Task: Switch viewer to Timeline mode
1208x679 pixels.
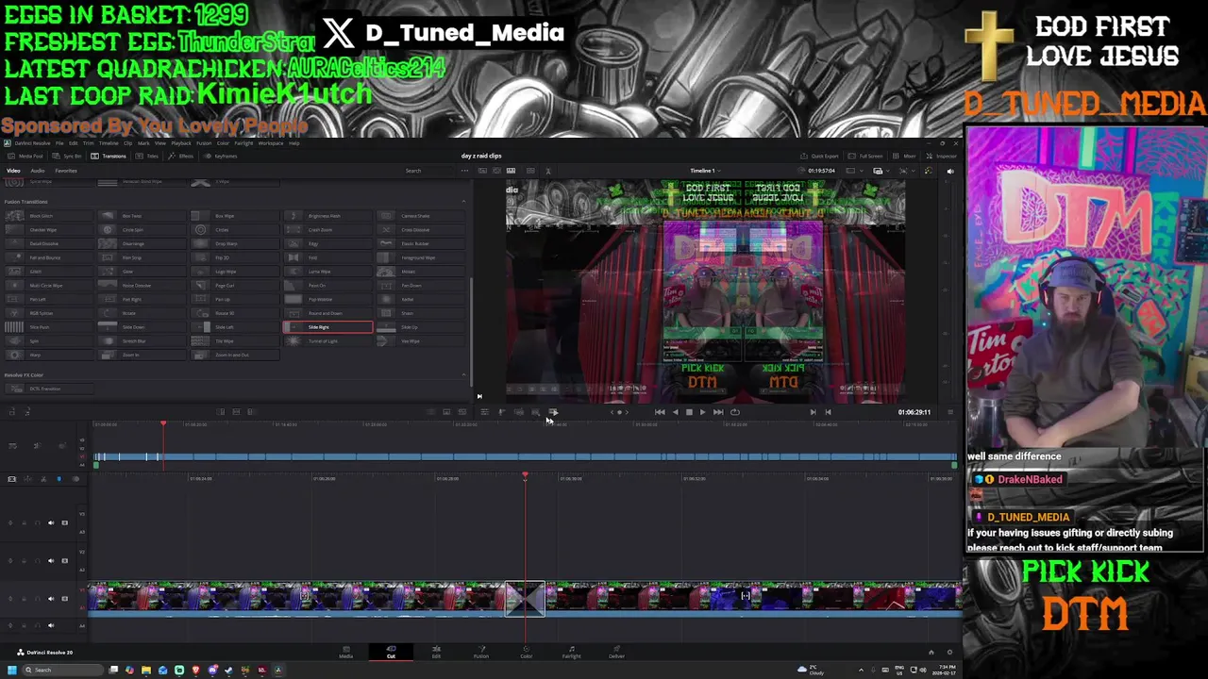Action: [511, 171]
